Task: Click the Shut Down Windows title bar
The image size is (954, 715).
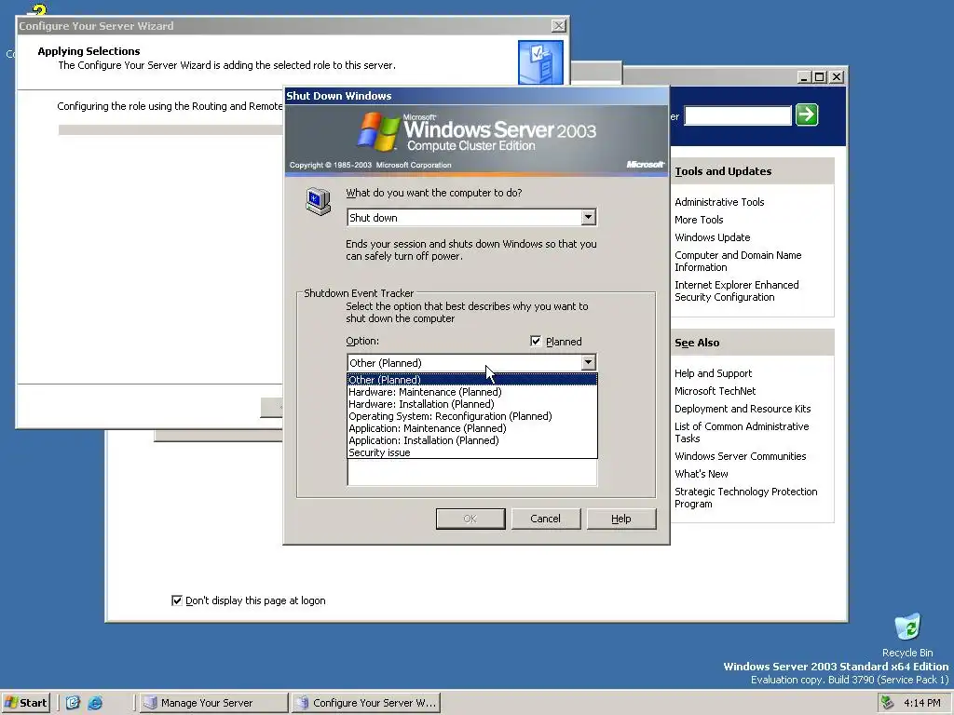Action: [x=476, y=96]
